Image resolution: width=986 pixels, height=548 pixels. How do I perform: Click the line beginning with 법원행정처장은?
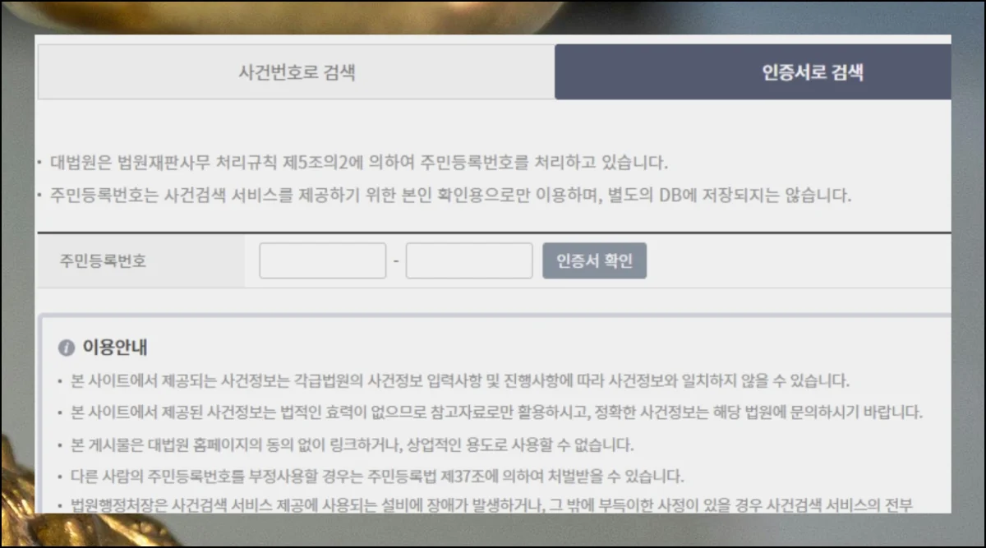pos(493,504)
